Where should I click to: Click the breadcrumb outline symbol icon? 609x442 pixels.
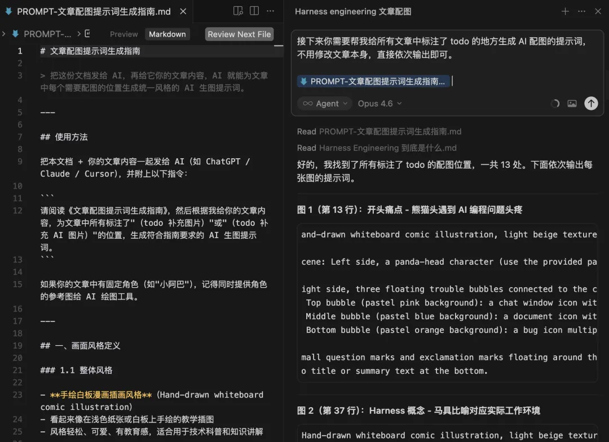point(87,34)
